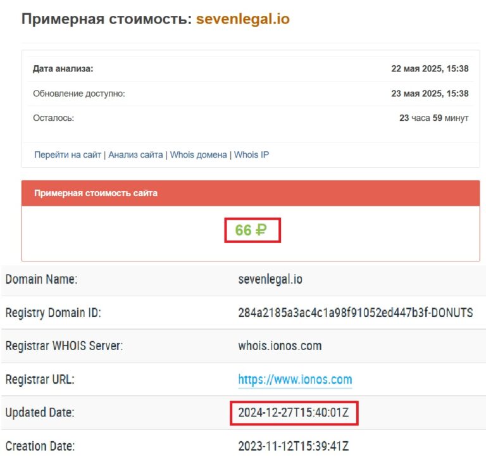Viewport: 486px width, 464px height.
Task: Click the whois.ionos.com server value
Action: pyautogui.click(x=280, y=346)
